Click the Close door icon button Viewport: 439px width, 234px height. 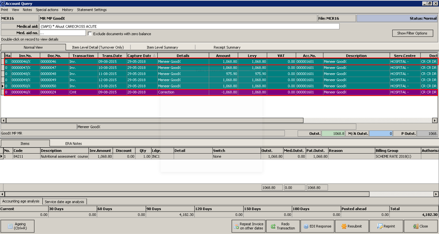tap(415, 226)
